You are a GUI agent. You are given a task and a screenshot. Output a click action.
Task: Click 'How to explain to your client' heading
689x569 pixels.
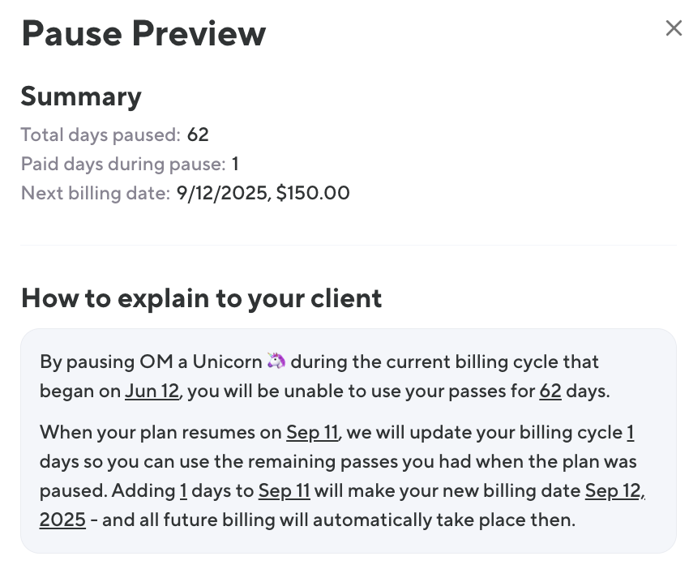tap(201, 298)
